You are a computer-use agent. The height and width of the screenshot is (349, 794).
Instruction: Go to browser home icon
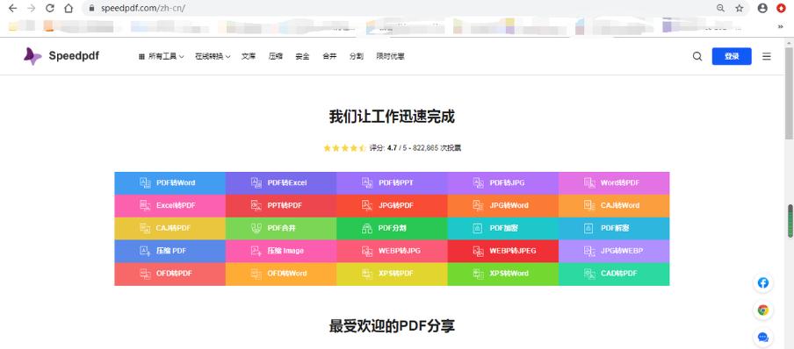tap(69, 8)
